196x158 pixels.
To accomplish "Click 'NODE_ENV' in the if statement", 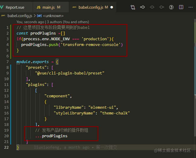I will tap(60, 39).
